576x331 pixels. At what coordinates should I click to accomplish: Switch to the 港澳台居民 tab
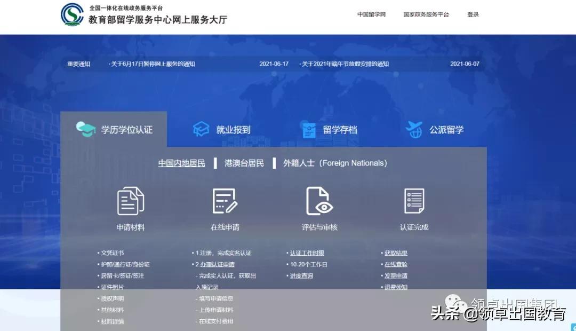(244, 163)
